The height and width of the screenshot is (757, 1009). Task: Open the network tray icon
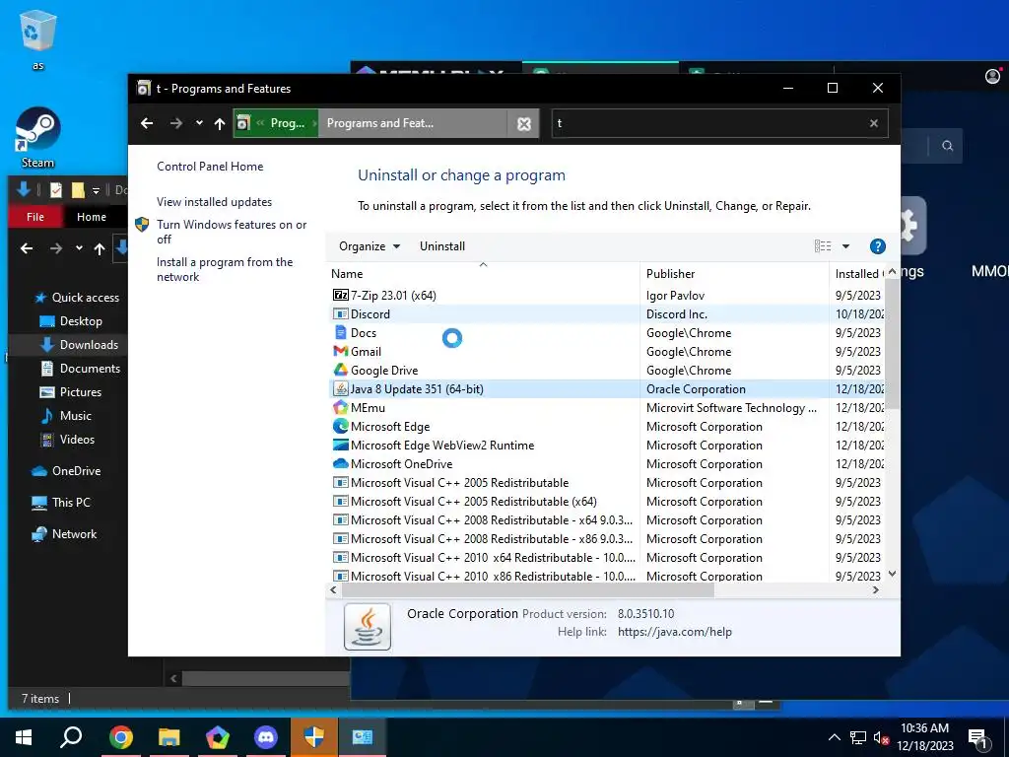(x=858, y=737)
